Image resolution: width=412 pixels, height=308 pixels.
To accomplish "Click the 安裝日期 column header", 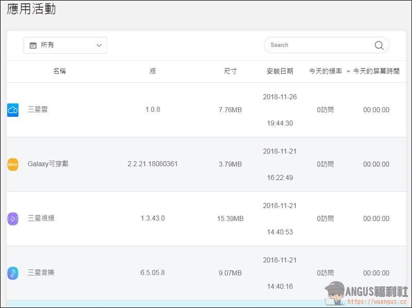I will pyautogui.click(x=280, y=72).
